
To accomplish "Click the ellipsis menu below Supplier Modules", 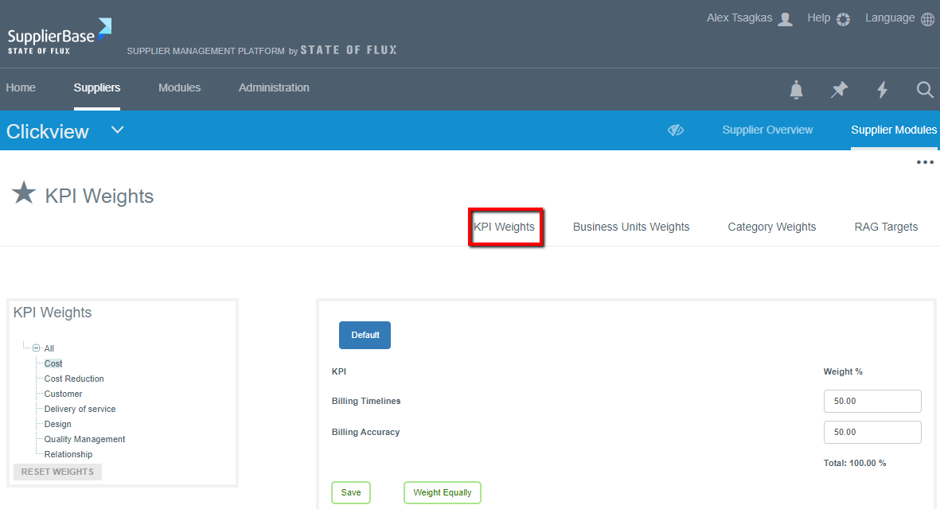I will tap(925, 161).
